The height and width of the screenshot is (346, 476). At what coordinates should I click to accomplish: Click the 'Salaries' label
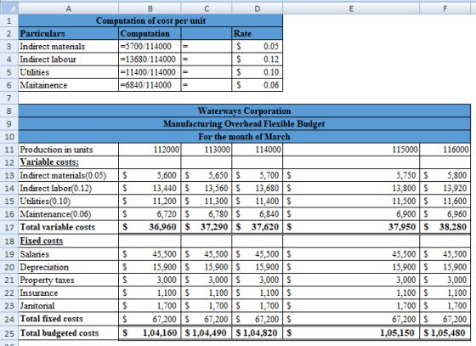tap(69, 254)
